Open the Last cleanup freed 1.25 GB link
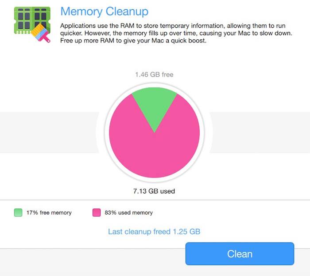310x276 pixels. 154,231
